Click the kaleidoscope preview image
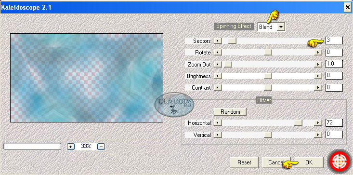 point(87,78)
